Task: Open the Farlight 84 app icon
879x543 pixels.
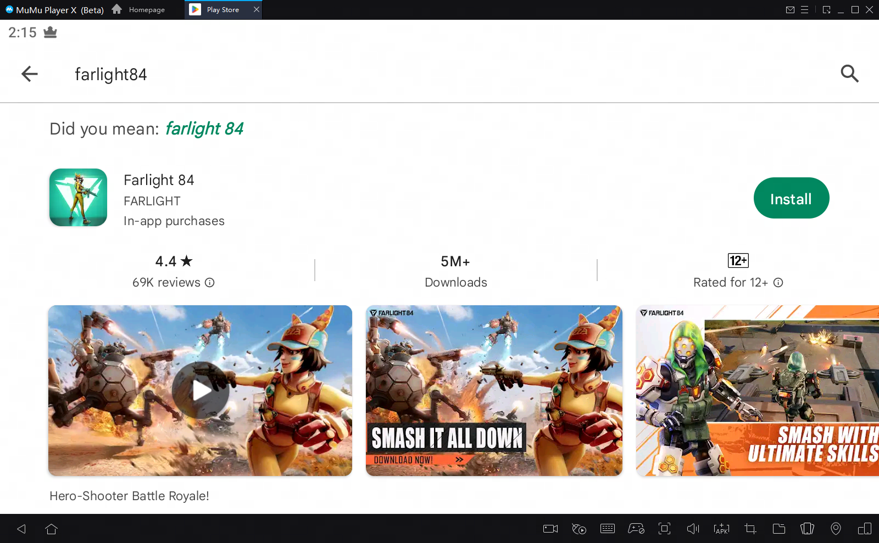Action: (x=78, y=197)
